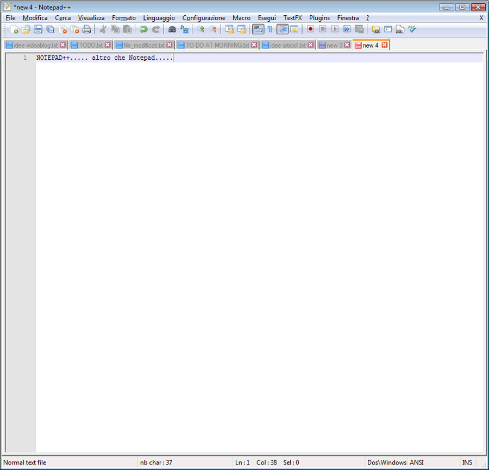Click the Copy toolbar icon

click(115, 29)
